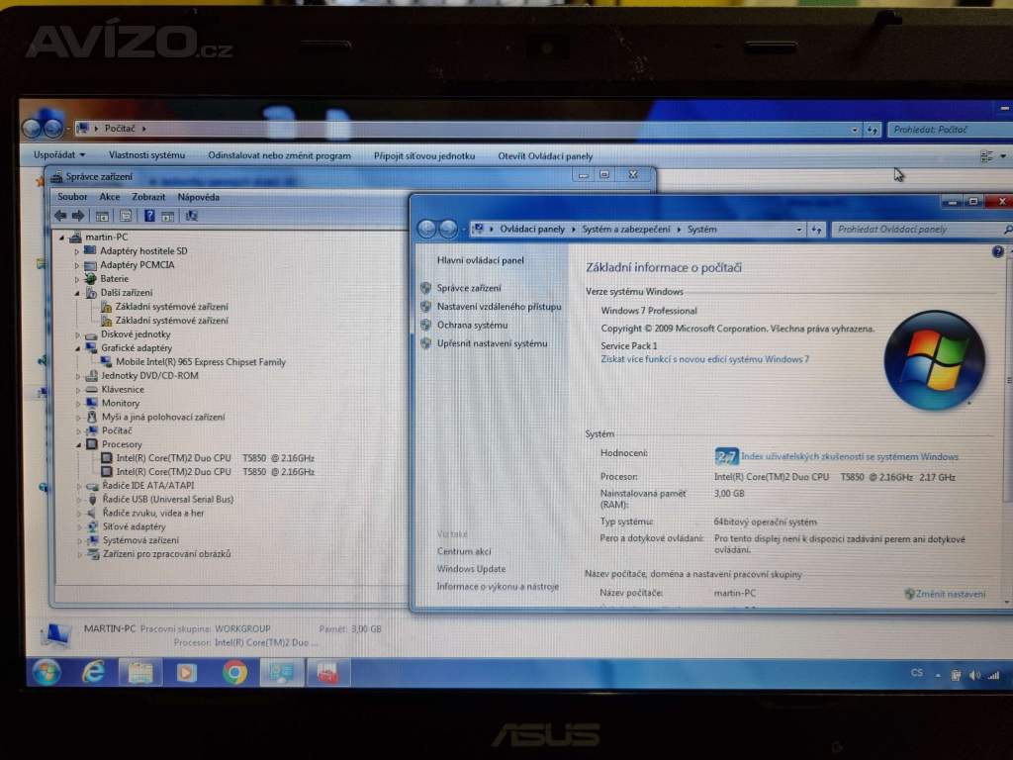Open the Uspořádat dropdown in Počítač window

click(x=58, y=155)
